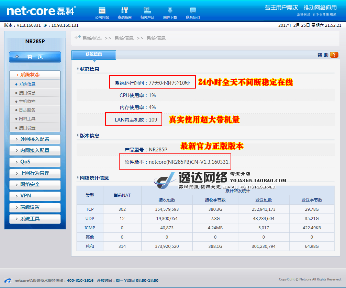Viewport: 346px width, 288px height.
Task: Select 接口信息 in the sidebar
Action: click(27, 93)
